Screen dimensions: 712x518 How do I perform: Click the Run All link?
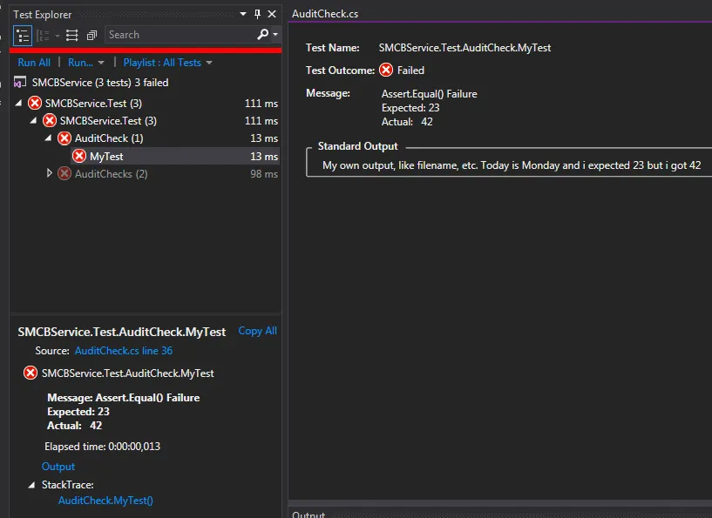pyautogui.click(x=34, y=63)
